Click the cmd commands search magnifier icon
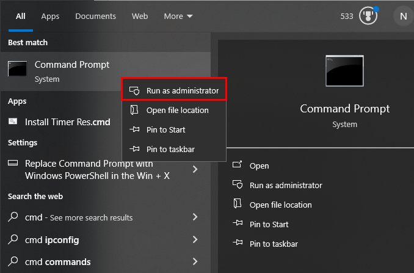The height and width of the screenshot is (273, 414). (13, 262)
